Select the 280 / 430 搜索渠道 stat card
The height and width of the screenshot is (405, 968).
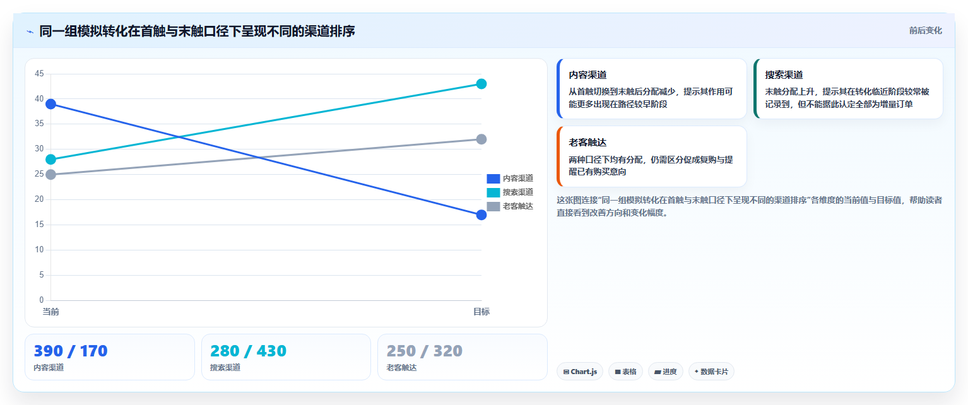point(286,357)
